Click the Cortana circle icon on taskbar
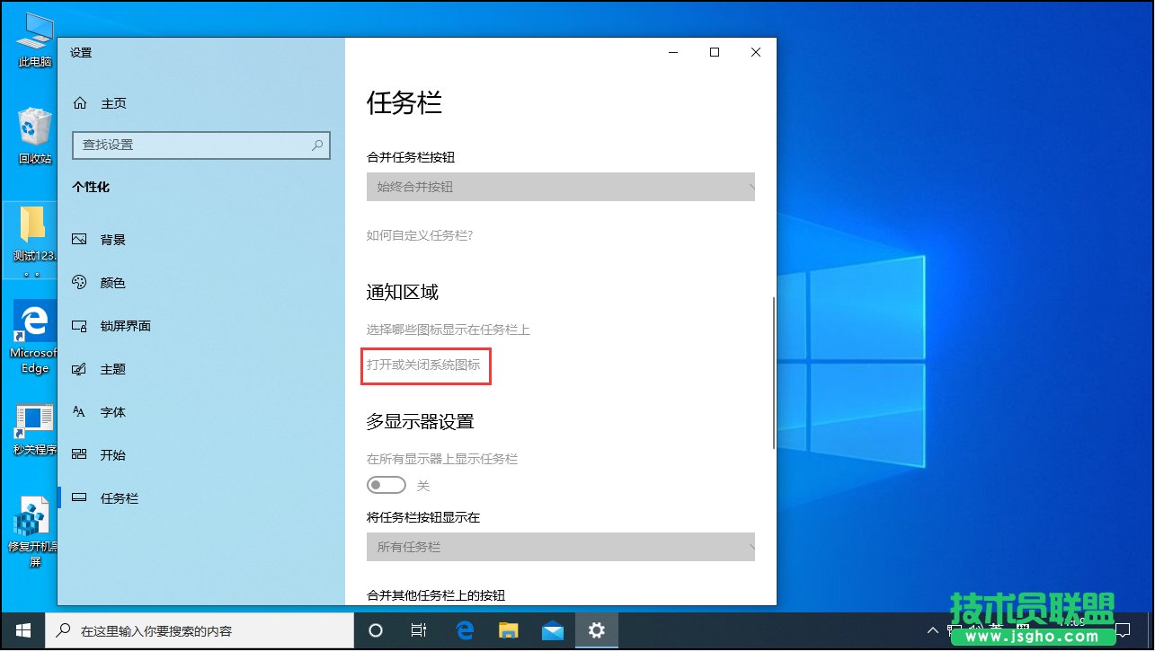The height and width of the screenshot is (651, 1155). pos(375,631)
